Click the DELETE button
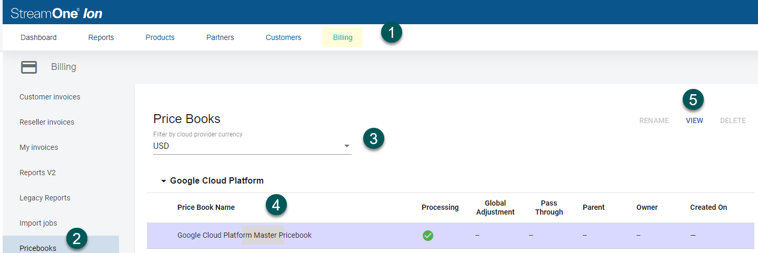 [x=733, y=120]
